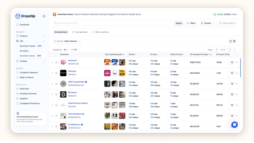Viewport: 254px width, 143px height.
Task: Open the Join Dropship Referral System card
Action: (x=30, y=118)
